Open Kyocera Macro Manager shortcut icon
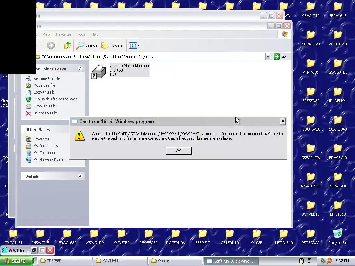The image size is (355, 266). (x=98, y=71)
